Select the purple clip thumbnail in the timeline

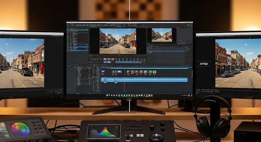pos(103,72)
